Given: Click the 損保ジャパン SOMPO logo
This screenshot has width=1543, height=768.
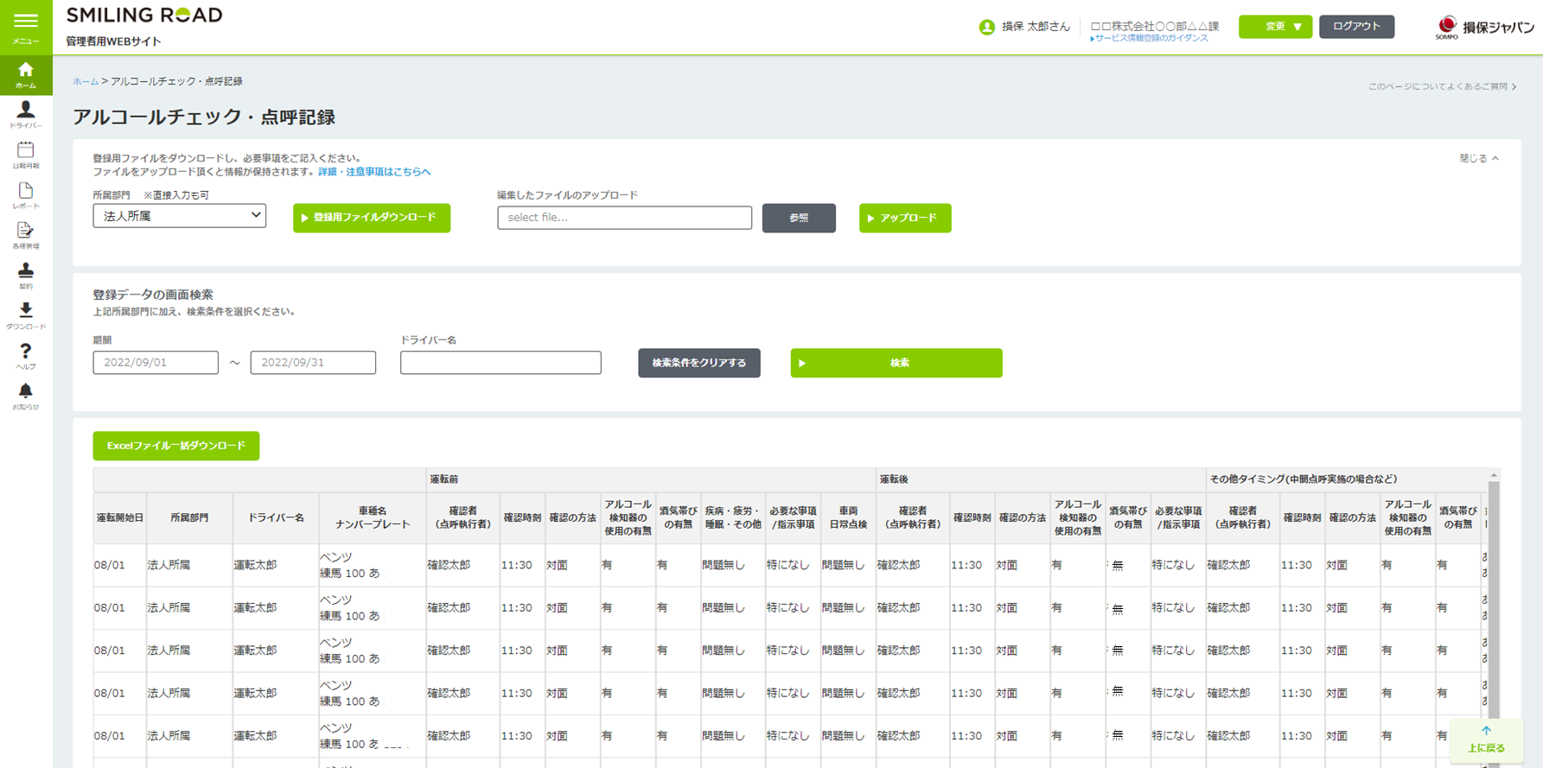Looking at the screenshot, I should [x=1484, y=28].
